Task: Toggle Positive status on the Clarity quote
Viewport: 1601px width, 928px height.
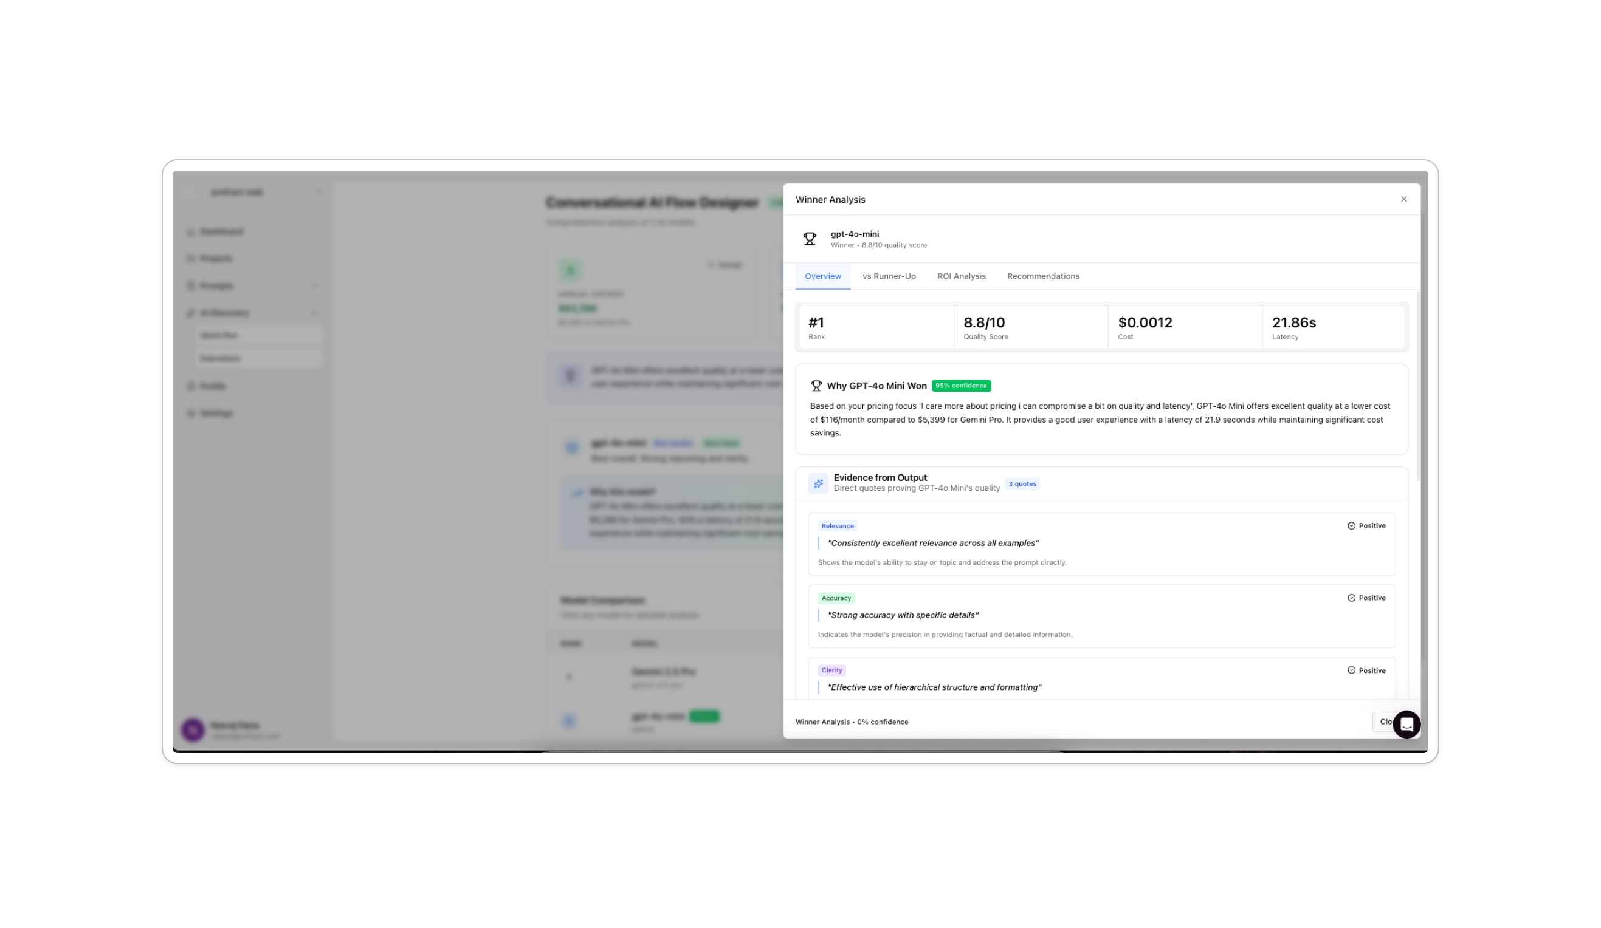Action: coord(1366,670)
